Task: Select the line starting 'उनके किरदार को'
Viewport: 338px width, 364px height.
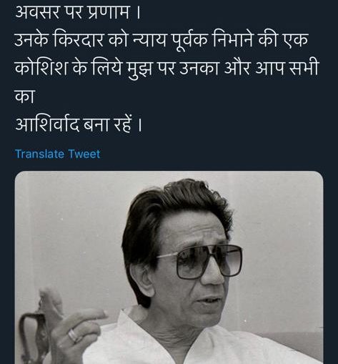Action: pos(161,39)
